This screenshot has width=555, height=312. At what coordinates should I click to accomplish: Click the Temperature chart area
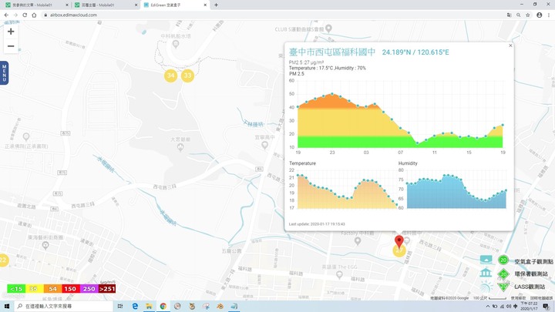click(x=347, y=190)
